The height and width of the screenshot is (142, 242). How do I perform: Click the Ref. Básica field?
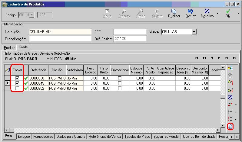130,39
